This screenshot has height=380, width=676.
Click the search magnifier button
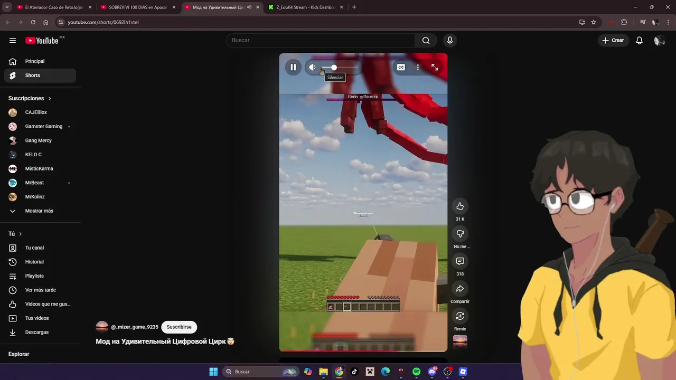[426, 40]
